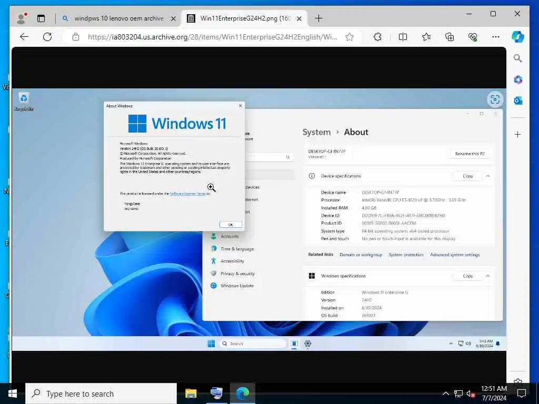Switch to the windpws 10 lenovo oem archive tab
The height and width of the screenshot is (404, 539).
point(119,18)
